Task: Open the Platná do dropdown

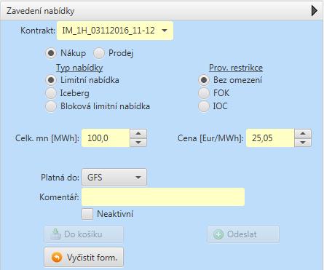Action: [x=114, y=178]
